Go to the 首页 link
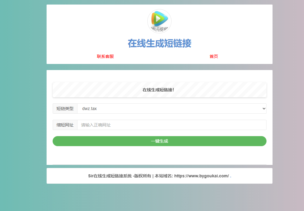Image resolution: width=304 pixels, height=211 pixels. [214, 56]
